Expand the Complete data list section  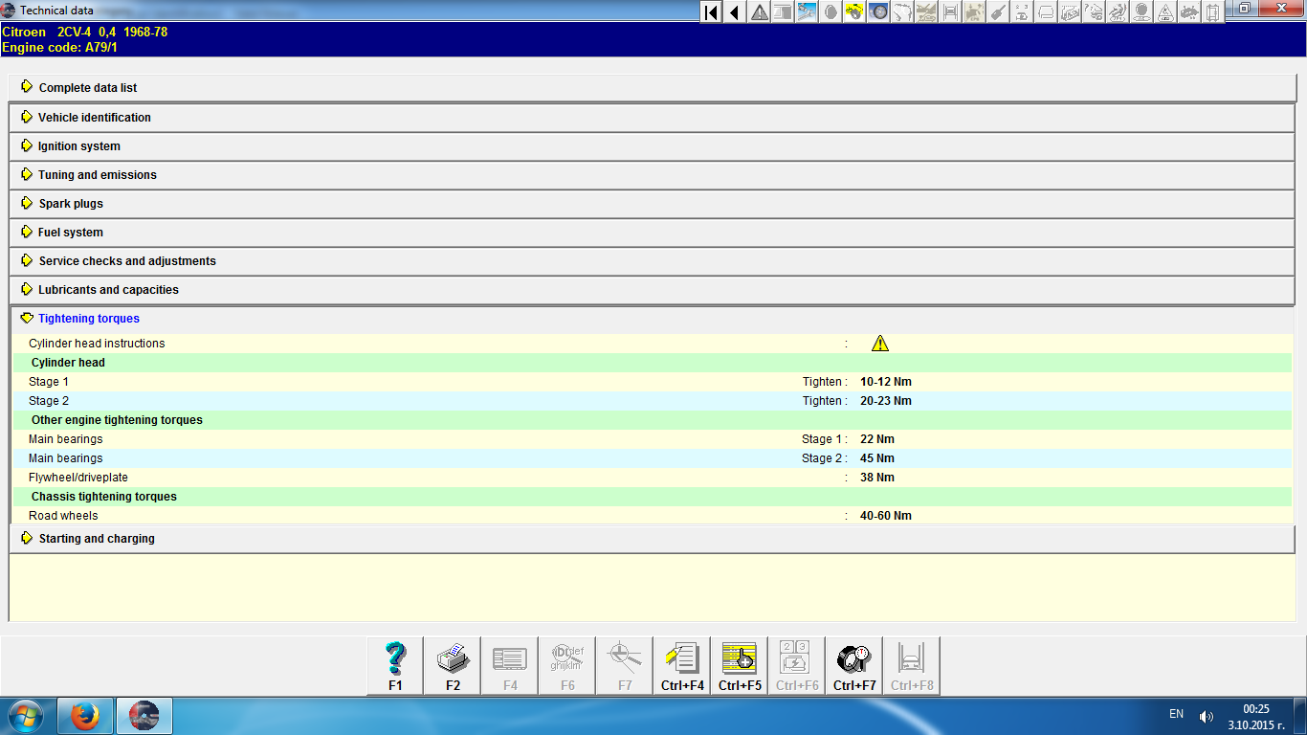click(87, 88)
